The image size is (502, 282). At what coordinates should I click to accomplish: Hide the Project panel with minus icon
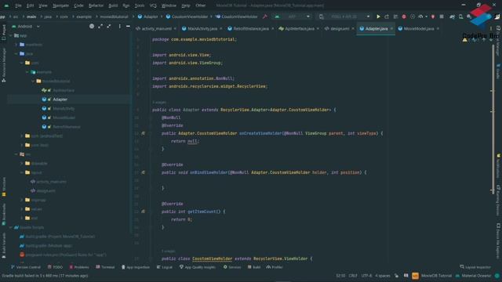(x=128, y=26)
